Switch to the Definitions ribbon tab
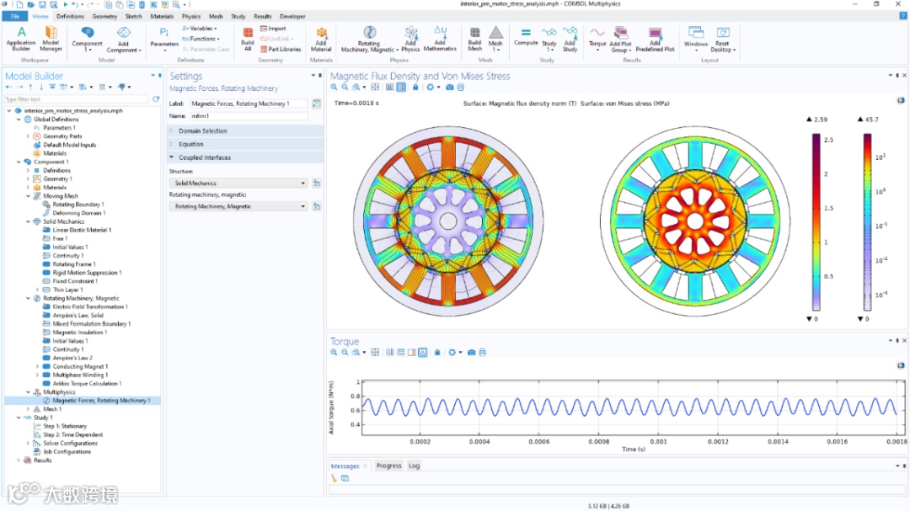Screen dimensions: 910x511 pos(70,16)
